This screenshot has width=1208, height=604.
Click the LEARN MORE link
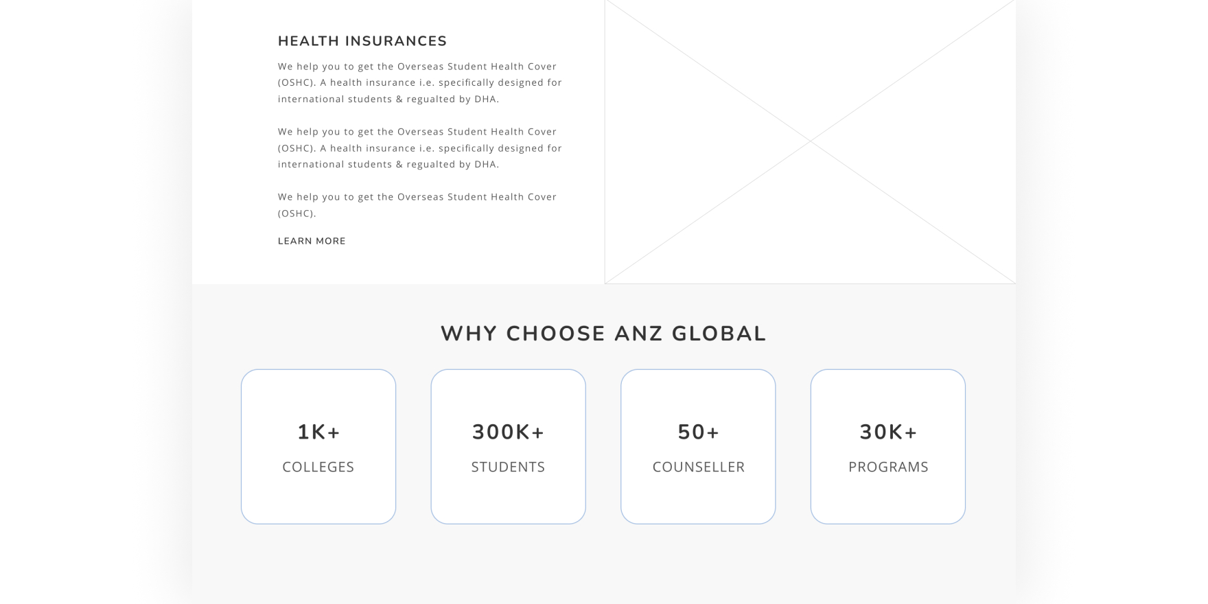(x=312, y=241)
